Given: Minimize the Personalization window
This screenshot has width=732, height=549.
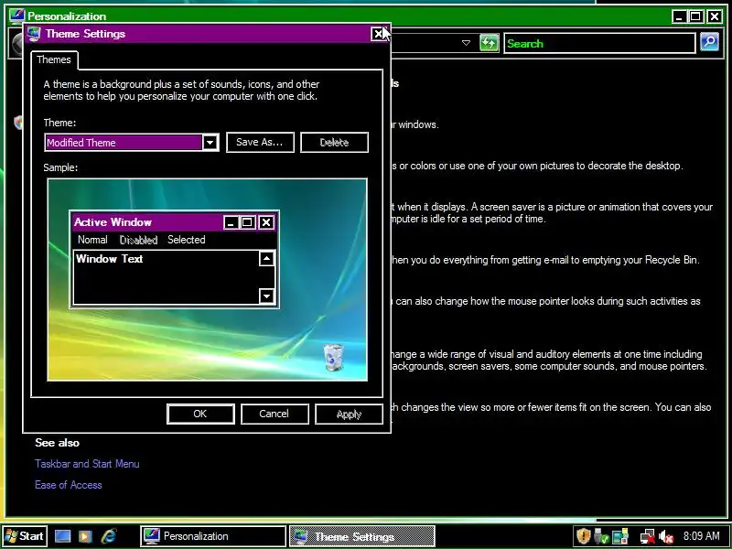Looking at the screenshot, I should coord(679,16).
